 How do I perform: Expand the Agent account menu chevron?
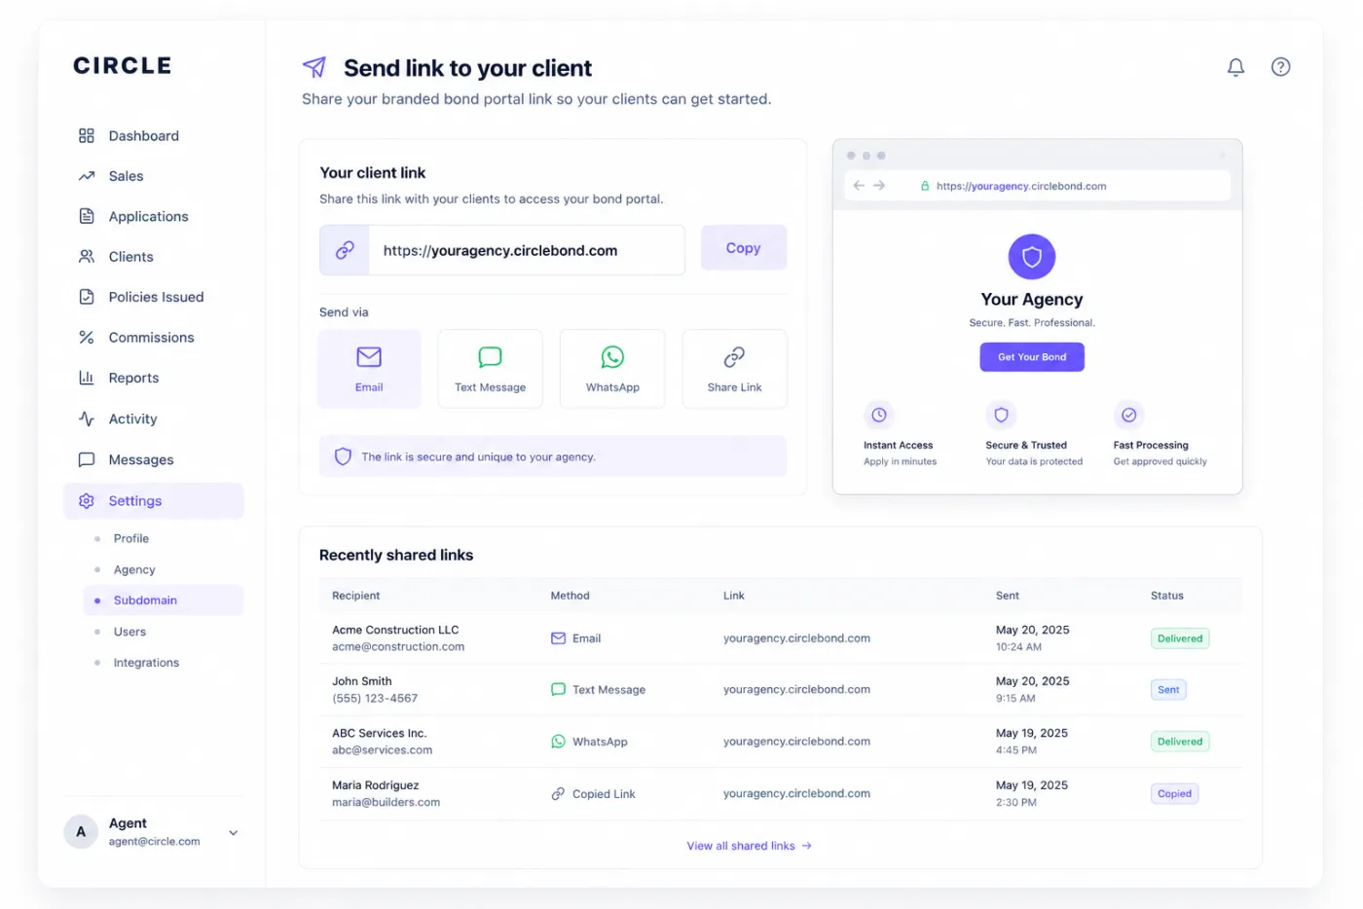(234, 833)
